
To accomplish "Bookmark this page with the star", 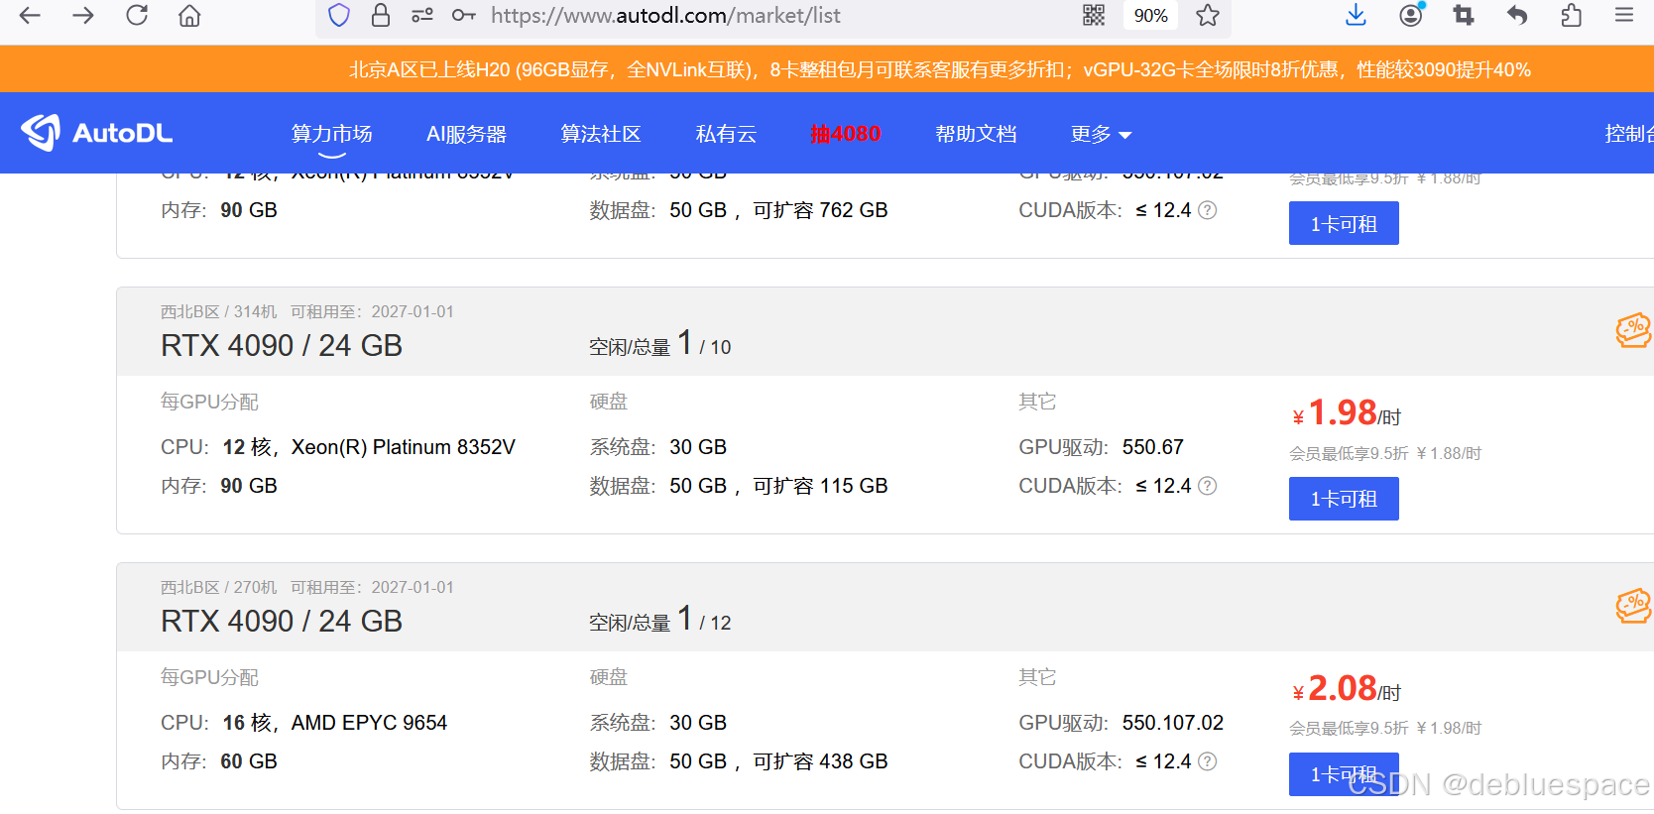I will point(1208,15).
